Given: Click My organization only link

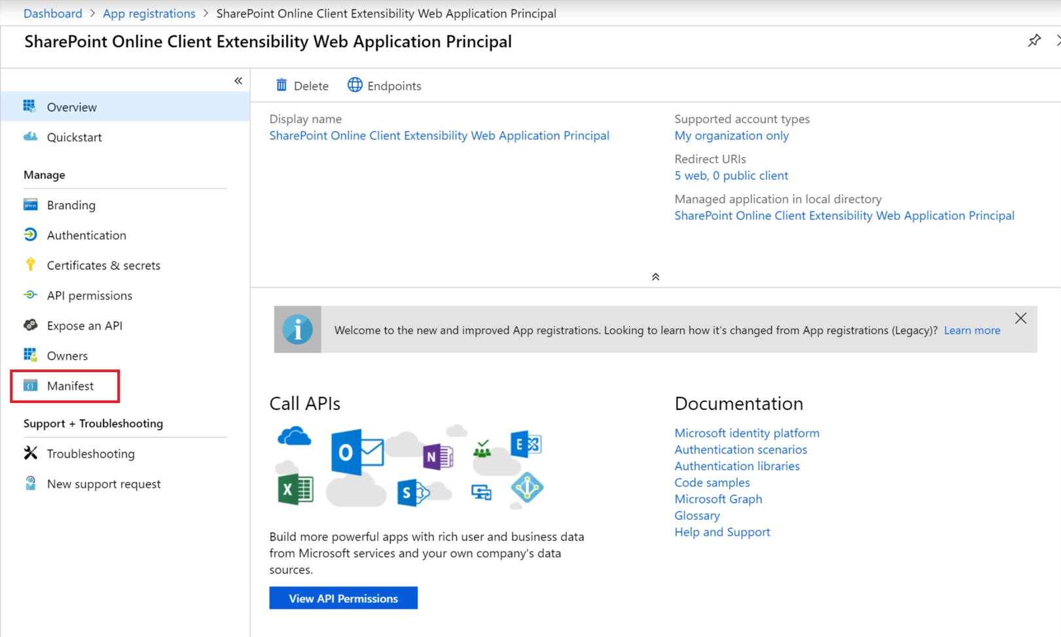Looking at the screenshot, I should pos(731,135).
